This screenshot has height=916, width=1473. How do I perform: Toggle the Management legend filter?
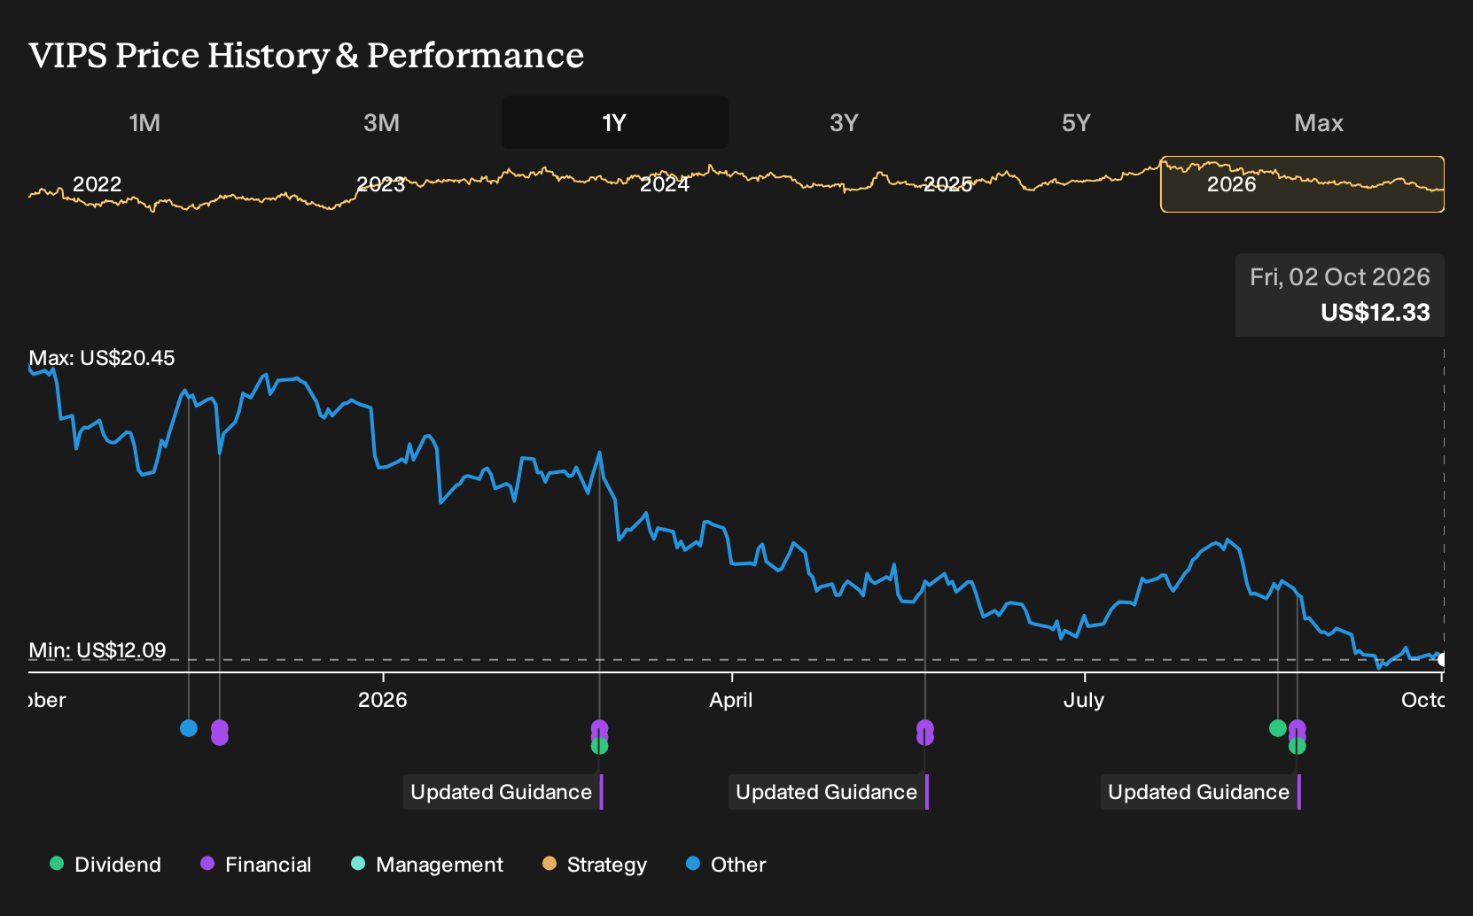pos(427,864)
